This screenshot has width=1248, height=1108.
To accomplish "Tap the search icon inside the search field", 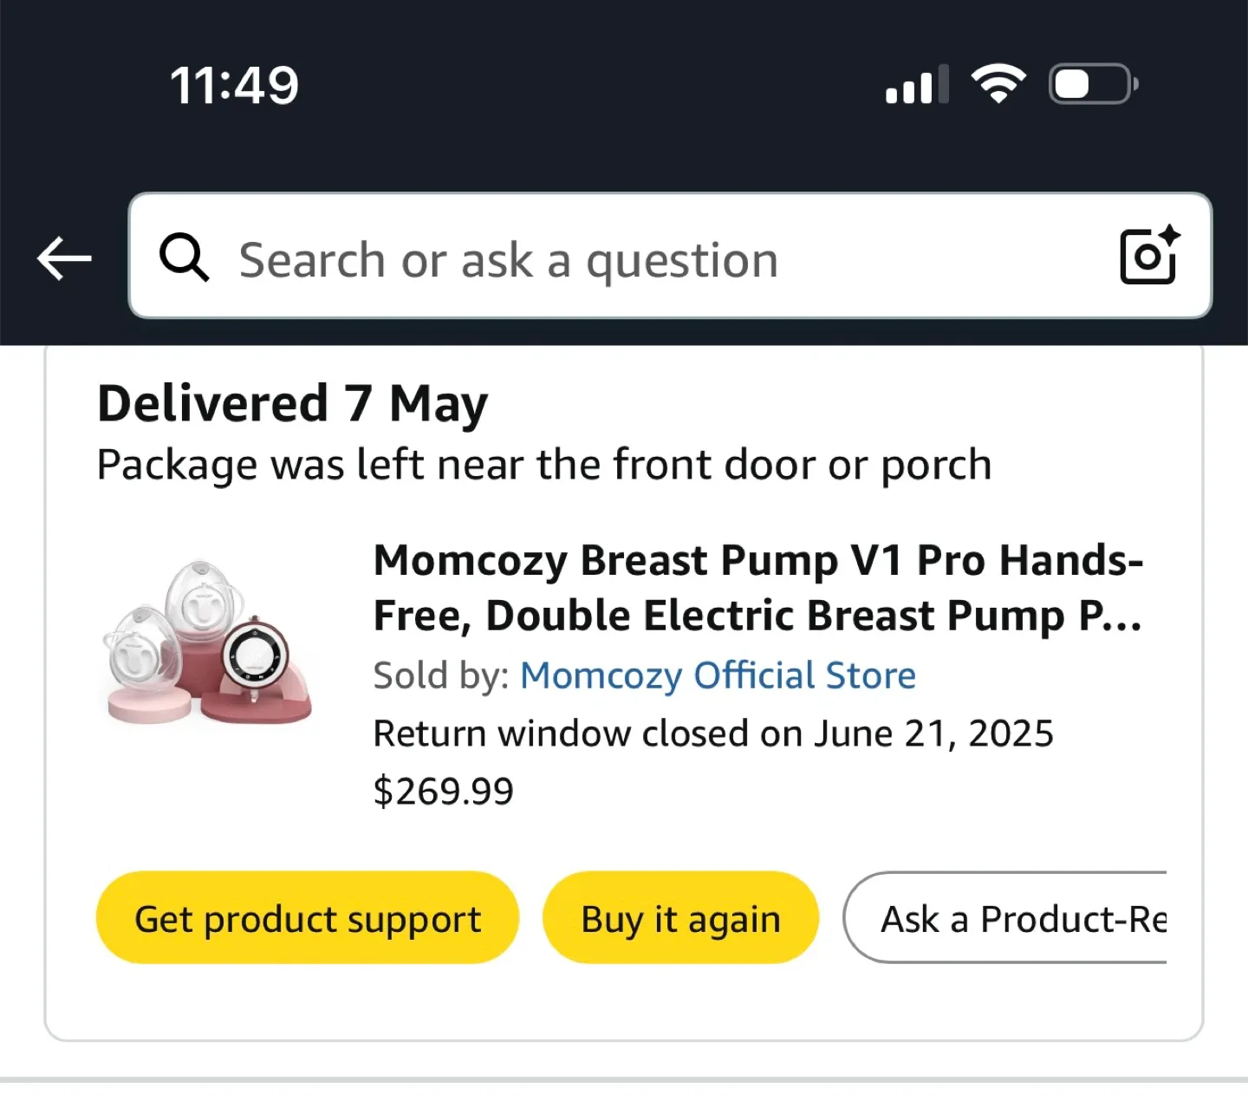I will pyautogui.click(x=184, y=257).
